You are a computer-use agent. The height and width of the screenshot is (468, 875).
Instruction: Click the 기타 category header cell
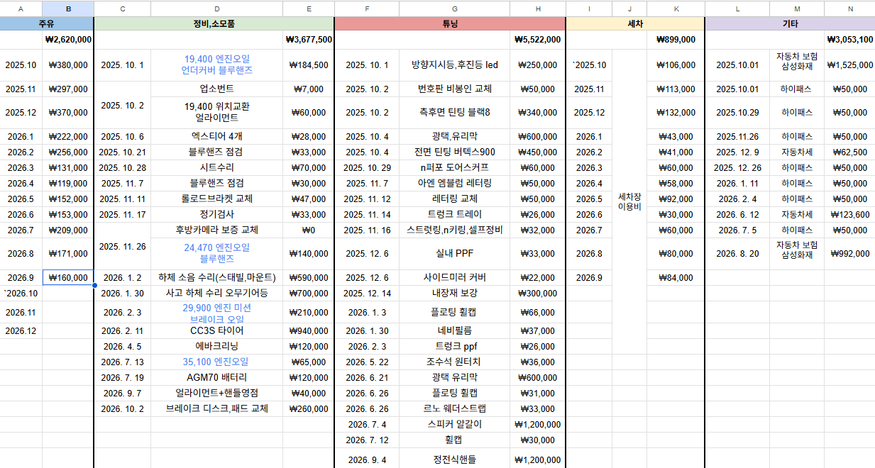791,23
